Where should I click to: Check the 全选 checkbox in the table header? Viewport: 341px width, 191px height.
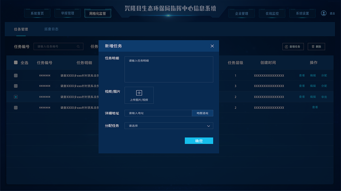[x=15, y=63]
